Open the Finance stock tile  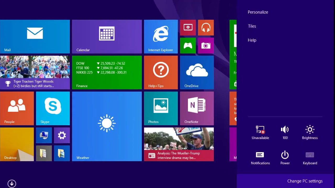[x=107, y=72]
